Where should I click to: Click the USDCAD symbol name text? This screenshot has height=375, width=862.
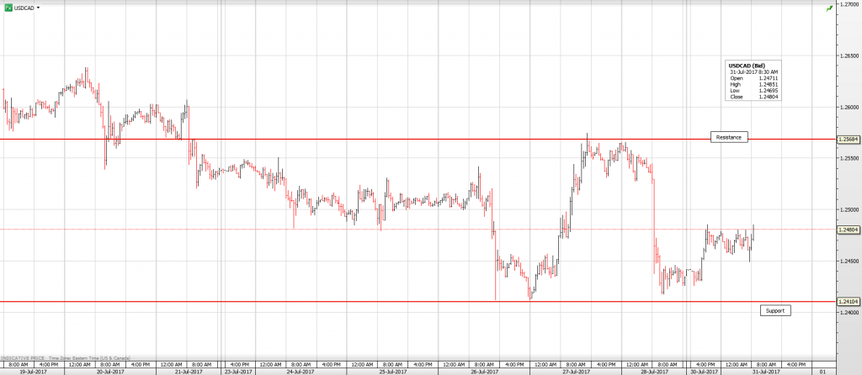click(x=24, y=7)
